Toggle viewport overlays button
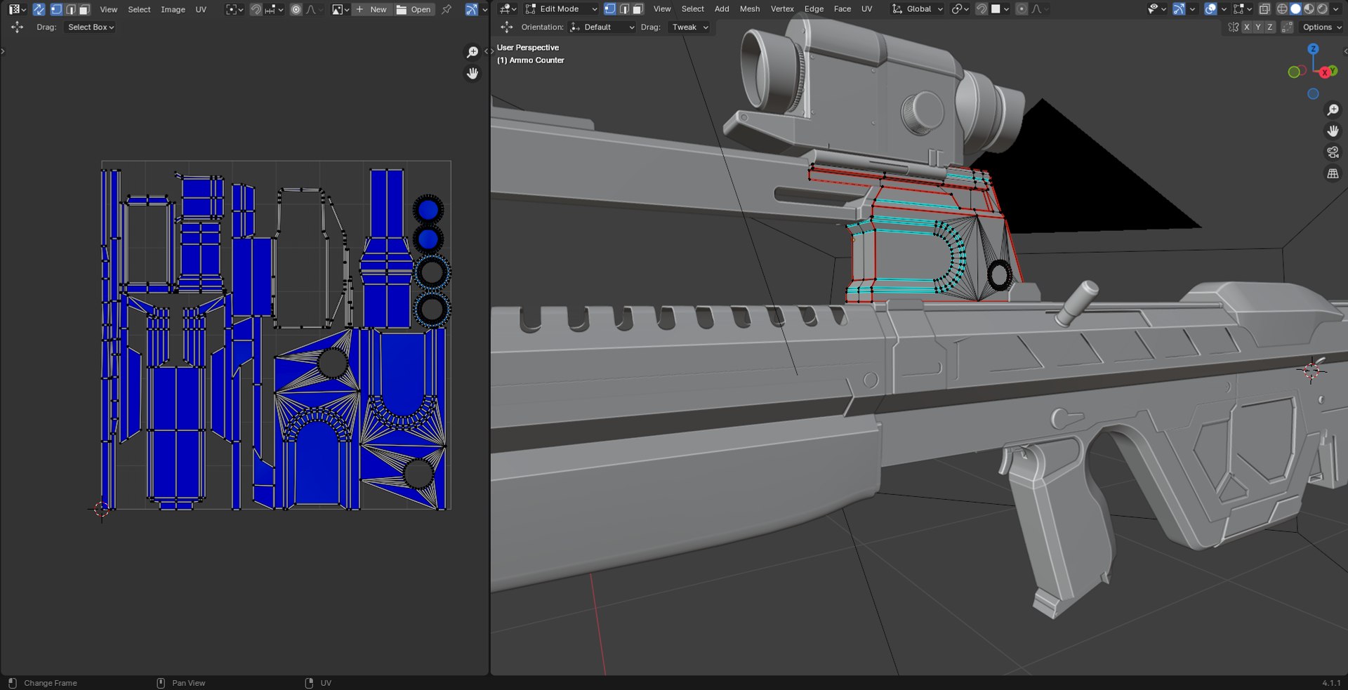The height and width of the screenshot is (690, 1348). pos(1210,9)
